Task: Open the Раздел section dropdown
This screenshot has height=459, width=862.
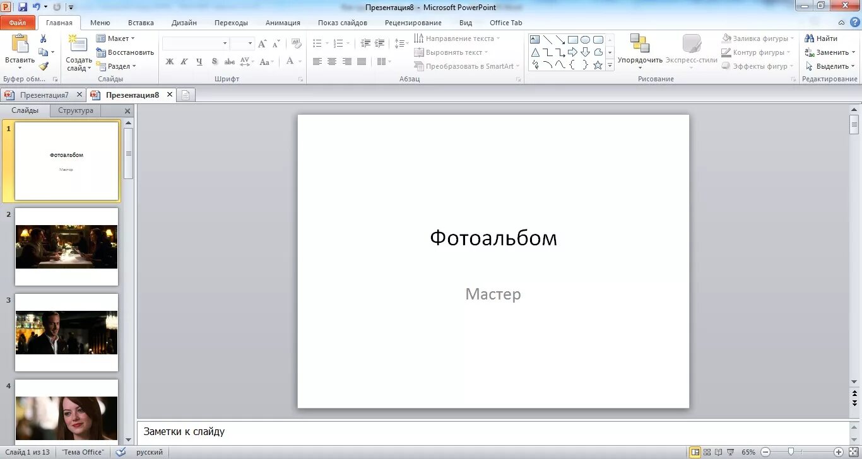Action: click(x=116, y=66)
